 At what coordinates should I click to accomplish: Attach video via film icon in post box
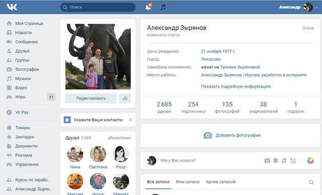(x=275, y=160)
